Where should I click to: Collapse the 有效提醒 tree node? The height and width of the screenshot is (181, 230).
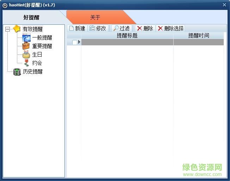click(8, 29)
